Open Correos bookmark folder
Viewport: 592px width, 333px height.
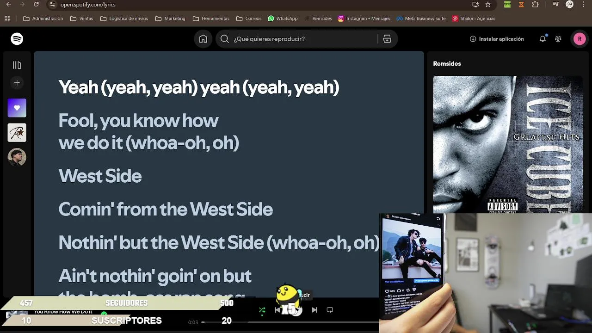[249, 18]
